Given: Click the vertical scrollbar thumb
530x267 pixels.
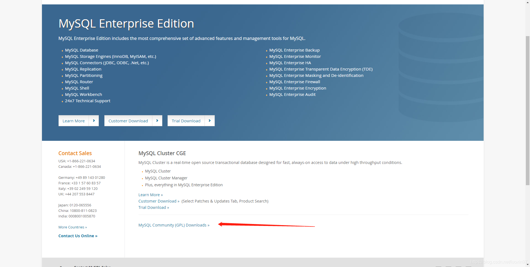Looking at the screenshot, I should [x=528, y=110].
